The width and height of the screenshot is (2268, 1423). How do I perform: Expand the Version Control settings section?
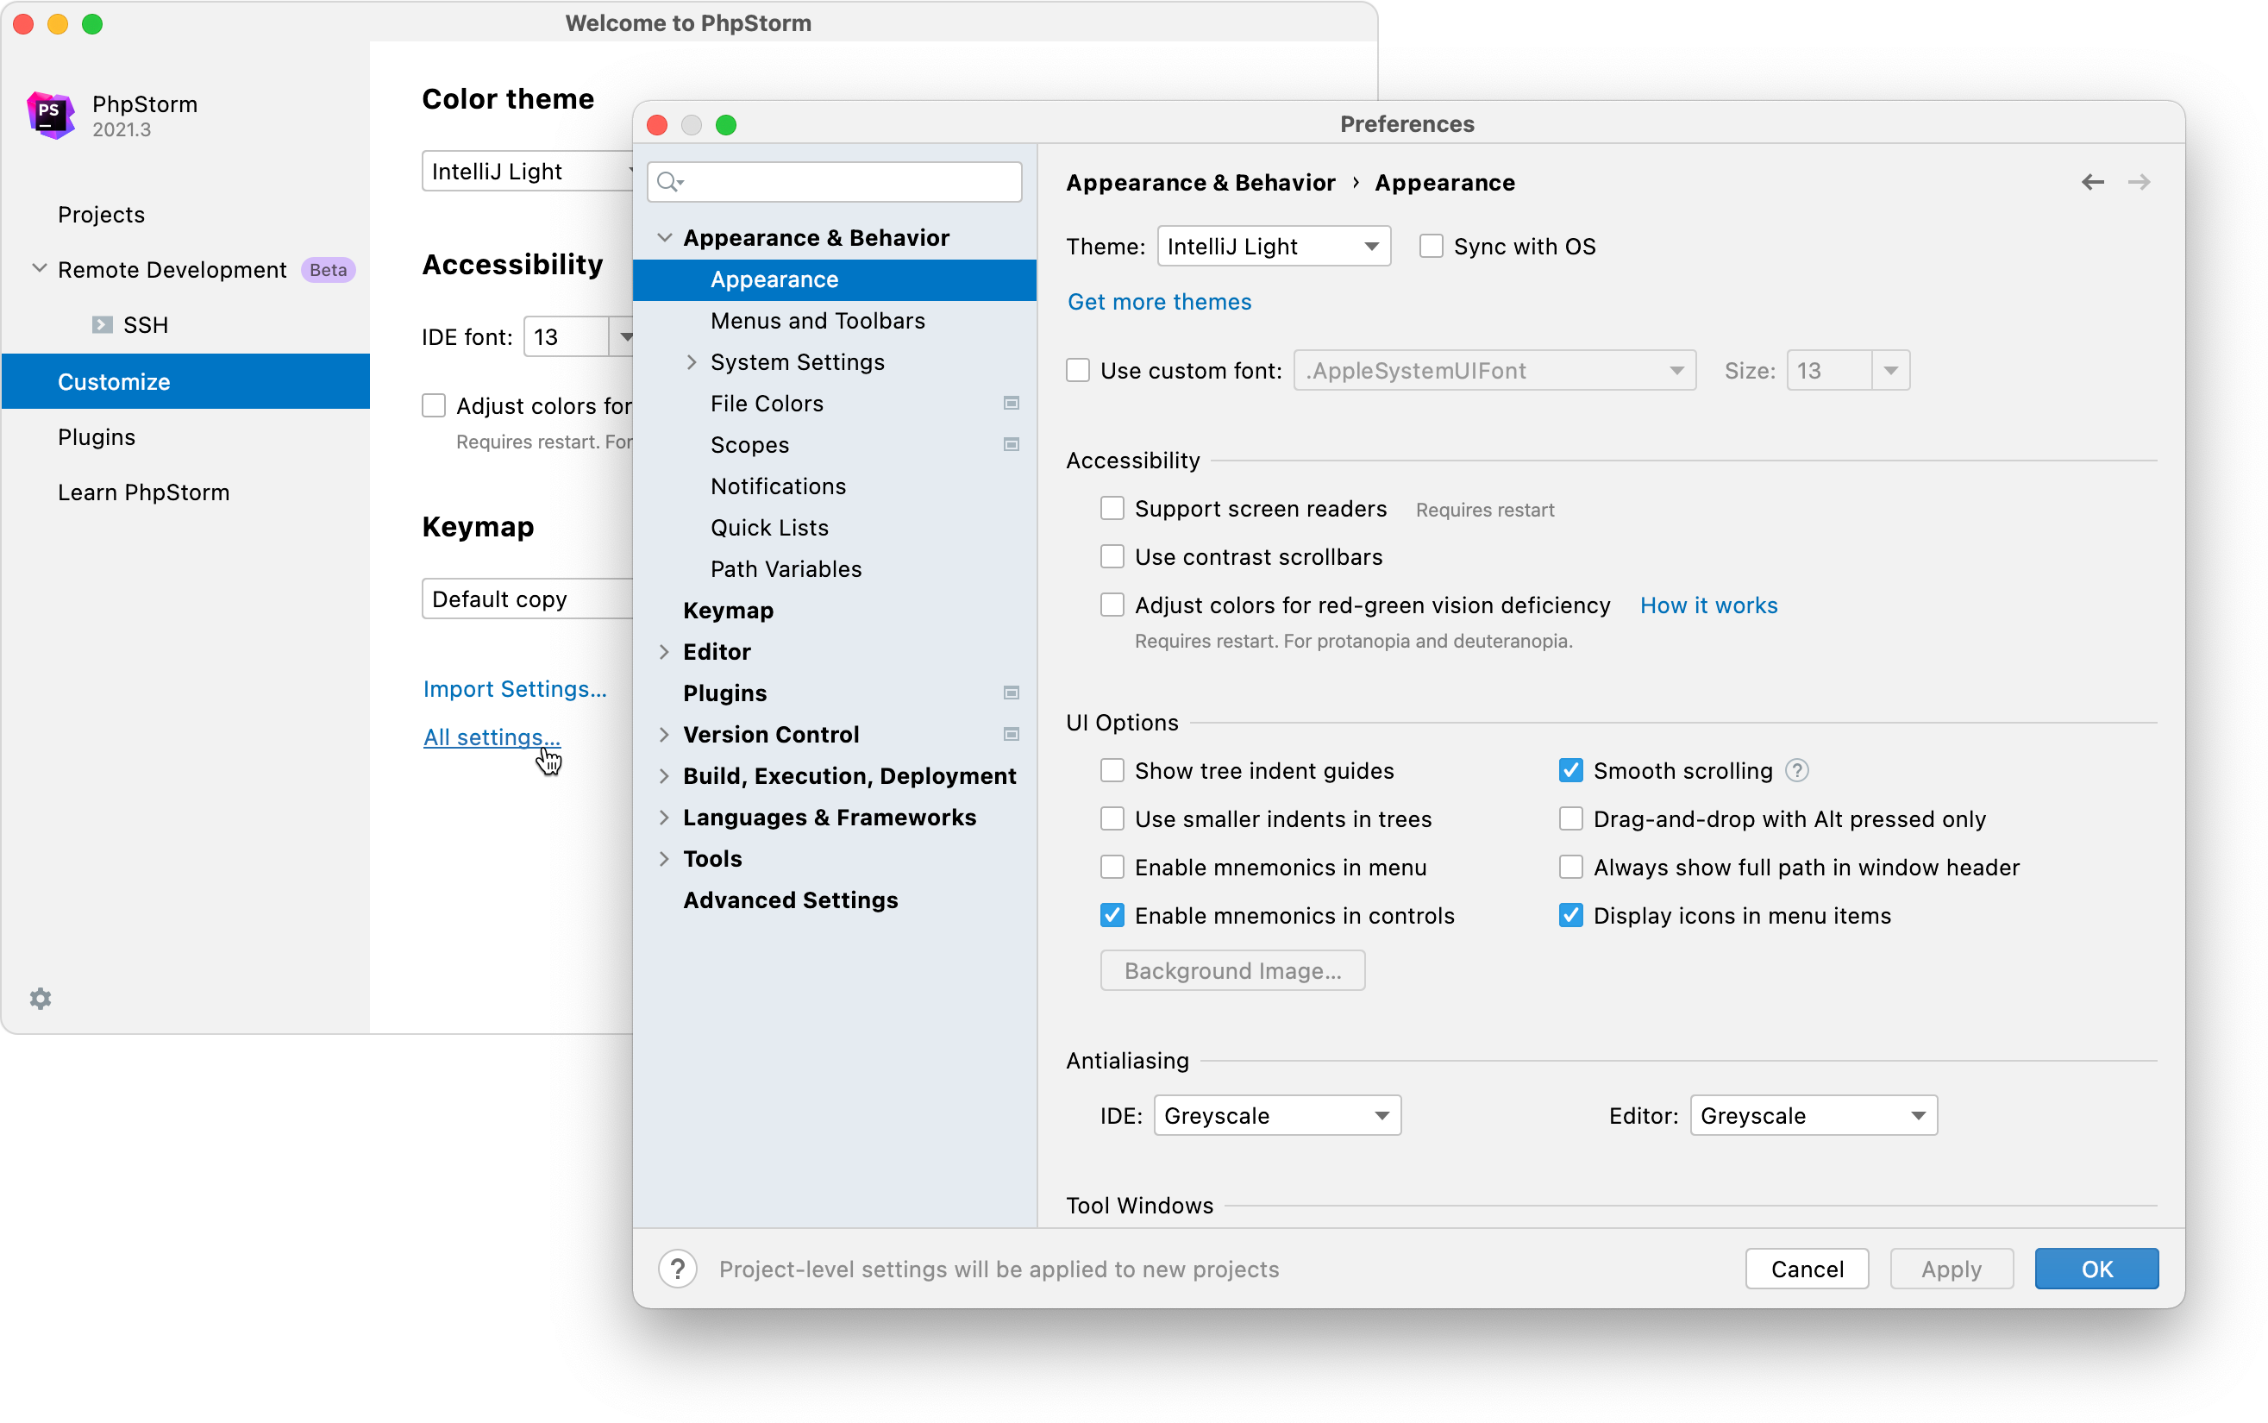pos(664,733)
